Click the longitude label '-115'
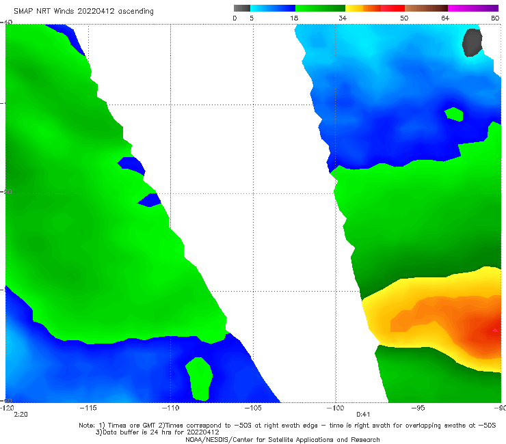506x444 pixels. [88, 408]
